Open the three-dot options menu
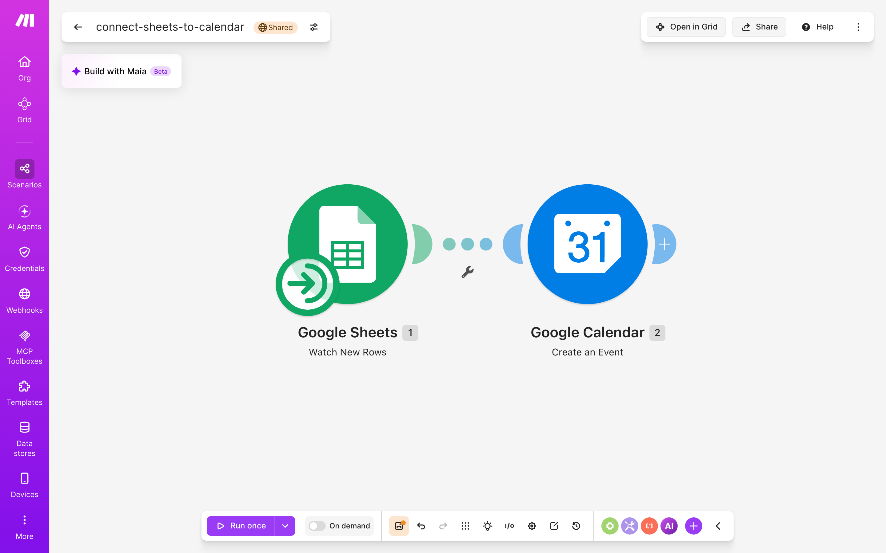Image resolution: width=886 pixels, height=553 pixels. [x=858, y=27]
